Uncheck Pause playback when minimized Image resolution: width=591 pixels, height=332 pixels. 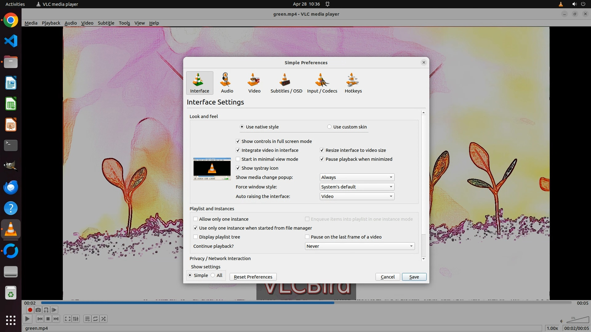322,159
